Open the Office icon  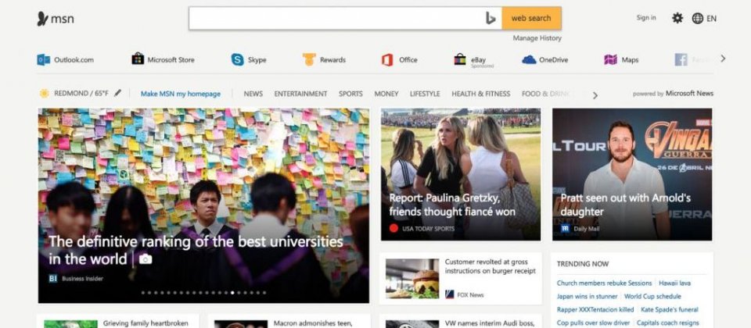[387, 60]
